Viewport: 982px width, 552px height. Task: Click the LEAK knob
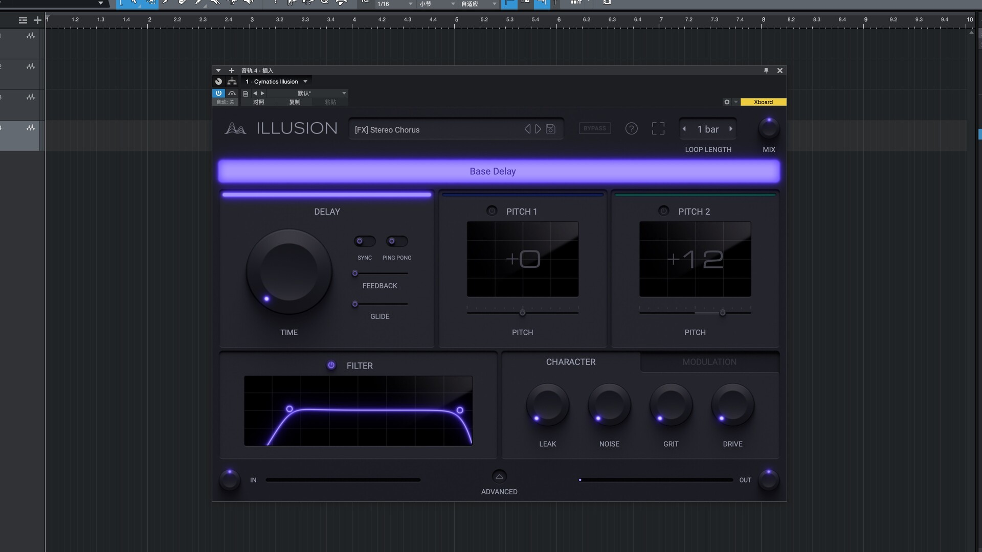click(547, 405)
